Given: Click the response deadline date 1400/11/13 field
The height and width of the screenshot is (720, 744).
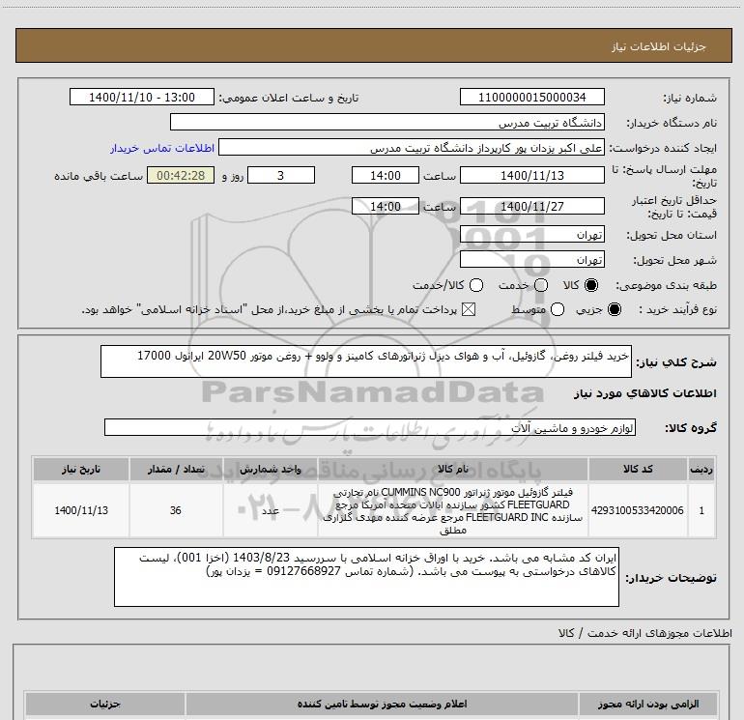Looking at the screenshot, I should (531, 175).
